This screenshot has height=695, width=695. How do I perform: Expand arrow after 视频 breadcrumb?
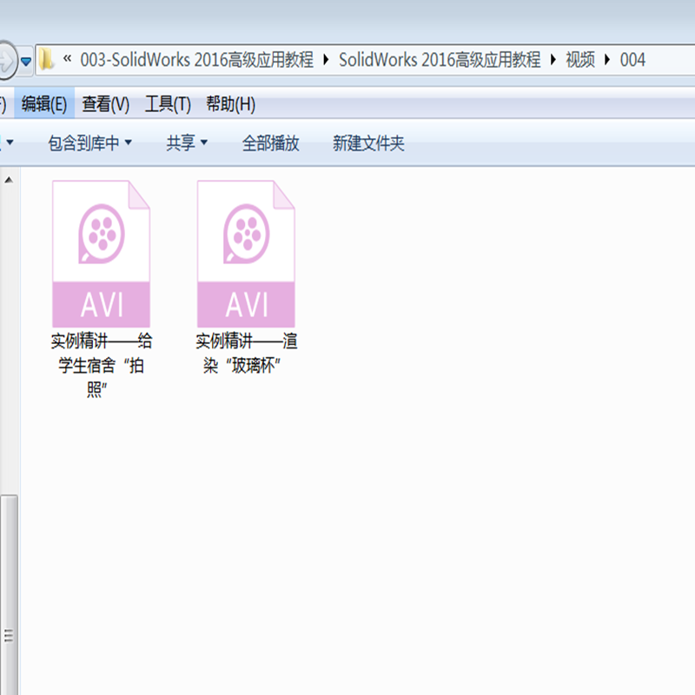(x=607, y=59)
